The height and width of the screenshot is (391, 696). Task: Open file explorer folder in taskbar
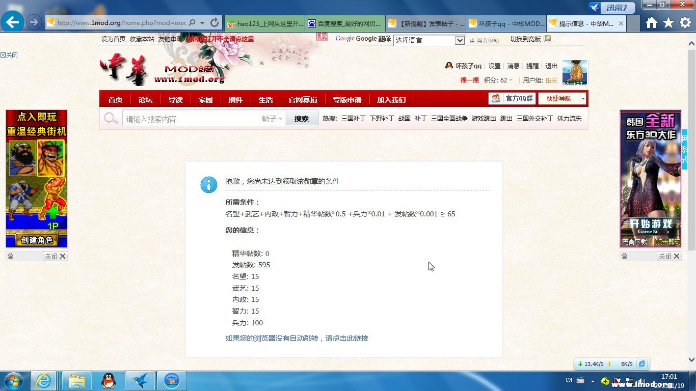tap(77, 380)
